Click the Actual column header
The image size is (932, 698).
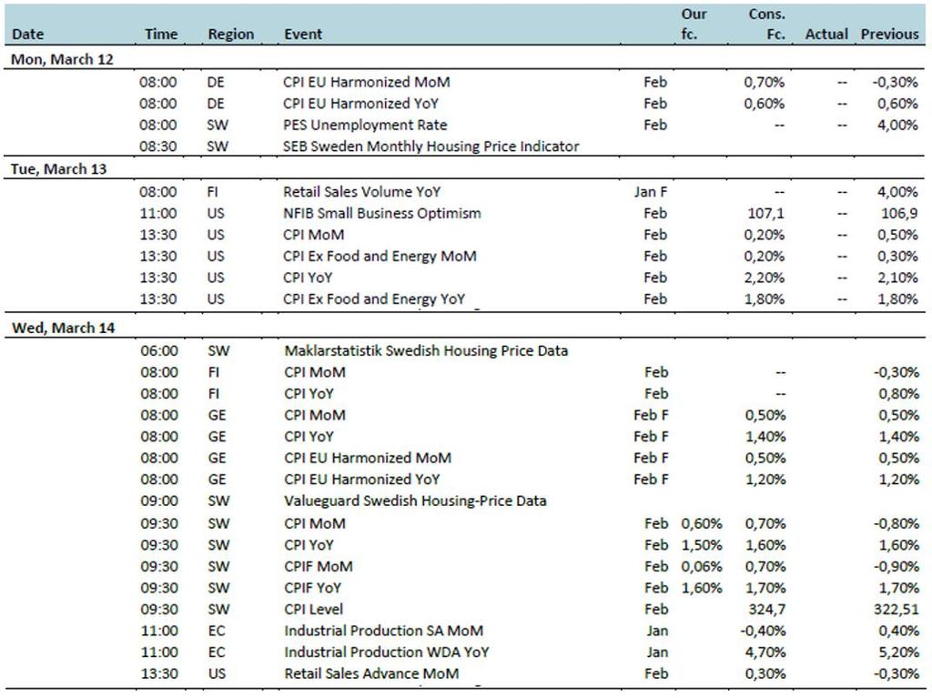click(826, 35)
